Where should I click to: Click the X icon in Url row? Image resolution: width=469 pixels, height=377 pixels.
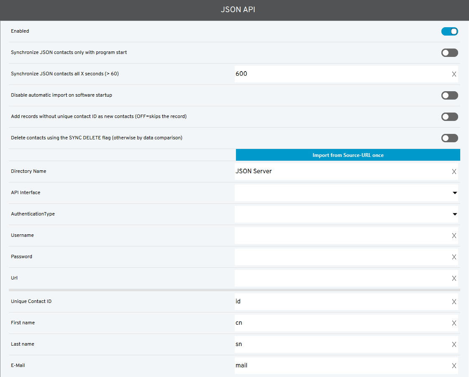click(x=454, y=278)
